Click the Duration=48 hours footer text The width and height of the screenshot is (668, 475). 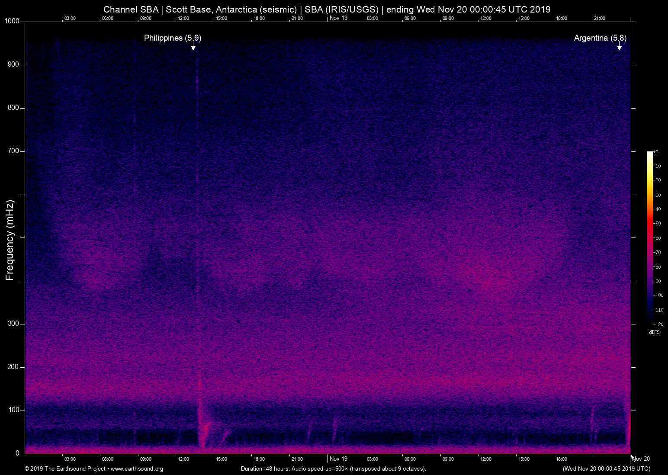tap(333, 469)
